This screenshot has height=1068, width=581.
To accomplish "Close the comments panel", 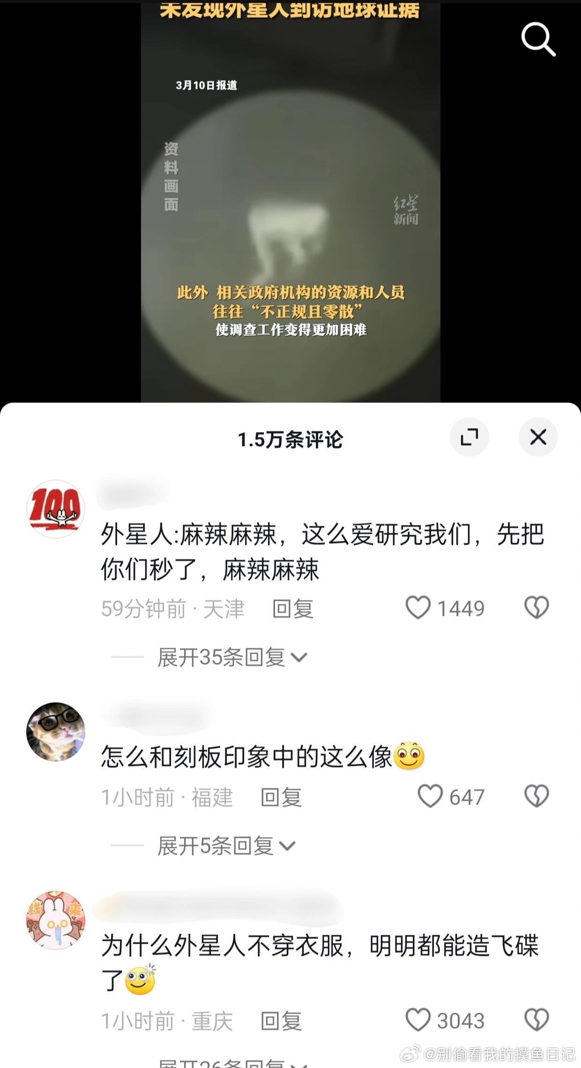I will (x=538, y=437).
